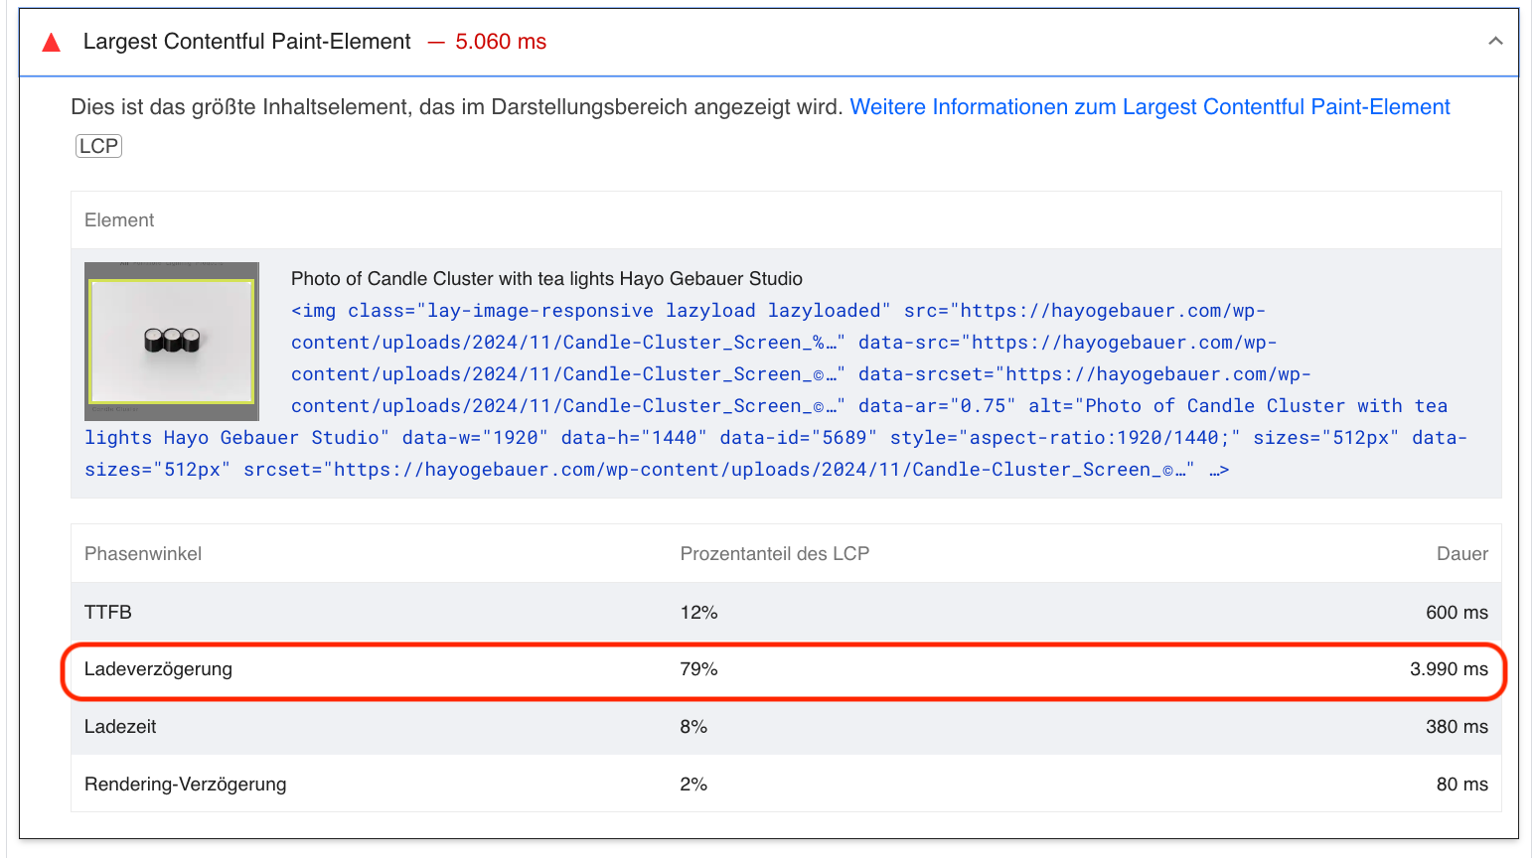Click the 'Photo of Candle Cluster' element label

546,279
